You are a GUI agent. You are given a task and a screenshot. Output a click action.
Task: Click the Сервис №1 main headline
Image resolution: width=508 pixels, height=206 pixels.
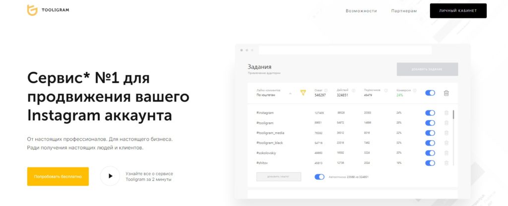tap(108, 97)
